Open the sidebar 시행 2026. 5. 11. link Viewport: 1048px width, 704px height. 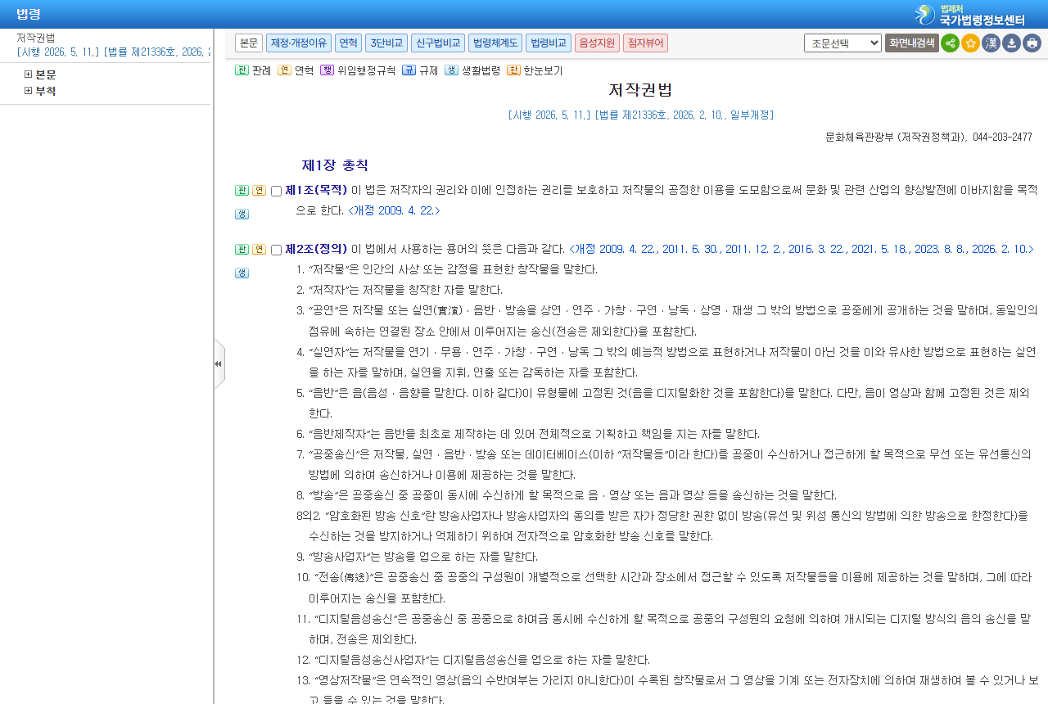[x=113, y=52]
